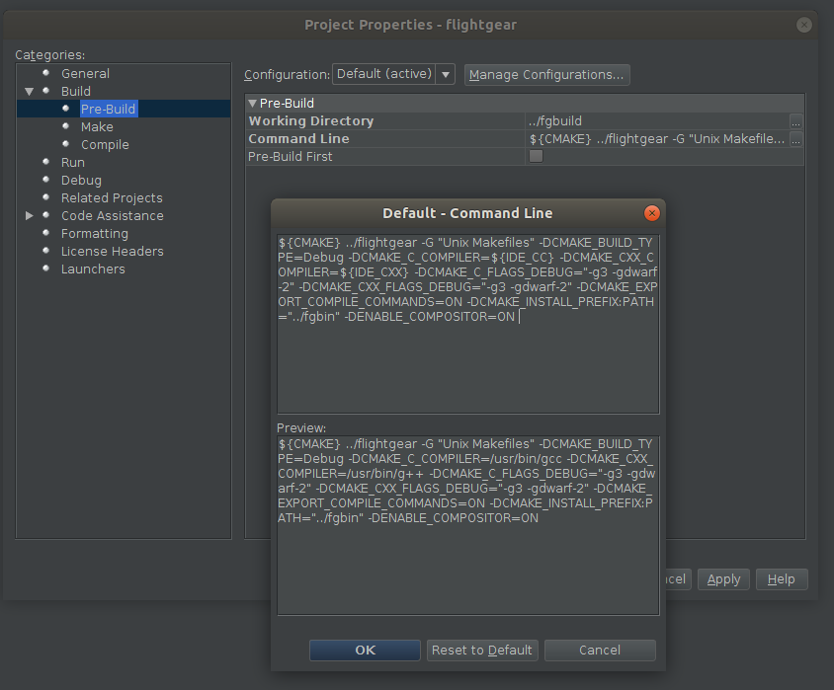Select the Run category
The height and width of the screenshot is (690, 834).
pos(73,163)
